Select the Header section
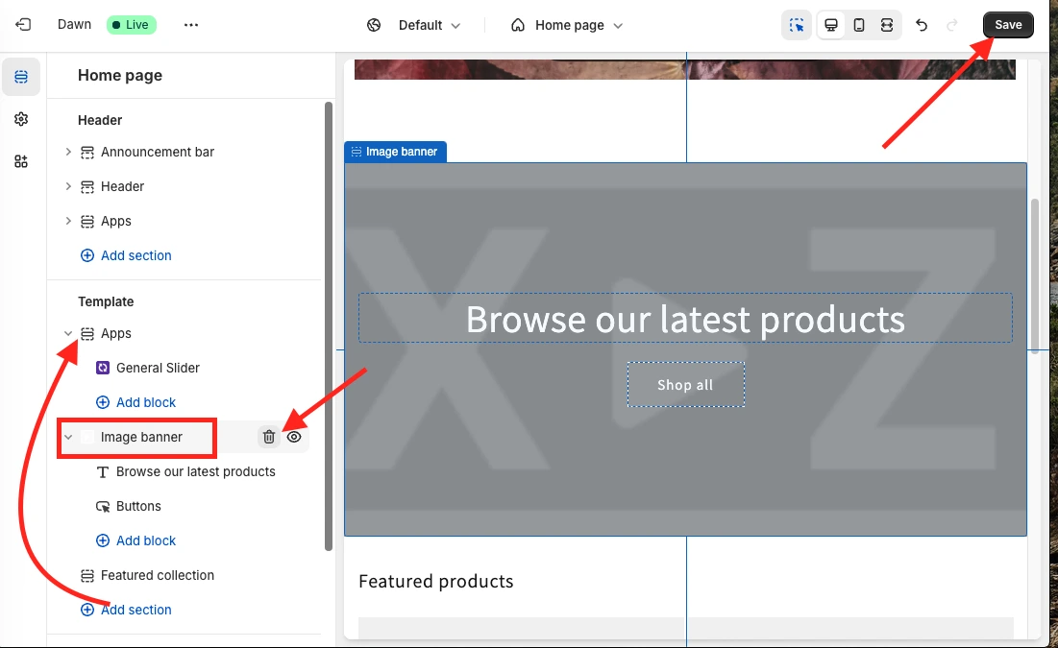The width and height of the screenshot is (1058, 648). pos(122,186)
